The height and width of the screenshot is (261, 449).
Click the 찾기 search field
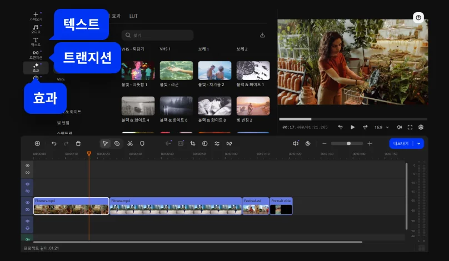pos(158,35)
